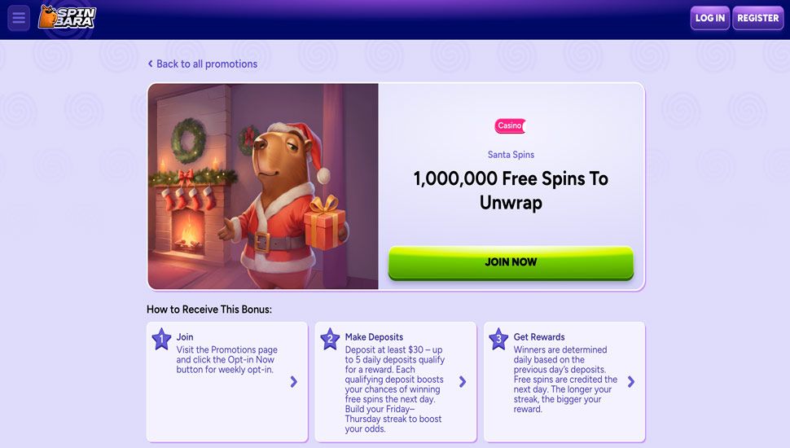The image size is (790, 448).
Task: Click the back arrow chevron icon
Action: tap(150, 64)
